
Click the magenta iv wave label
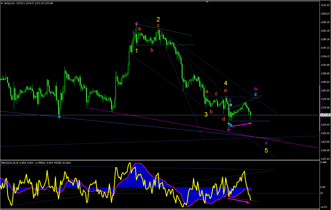tap(256, 89)
